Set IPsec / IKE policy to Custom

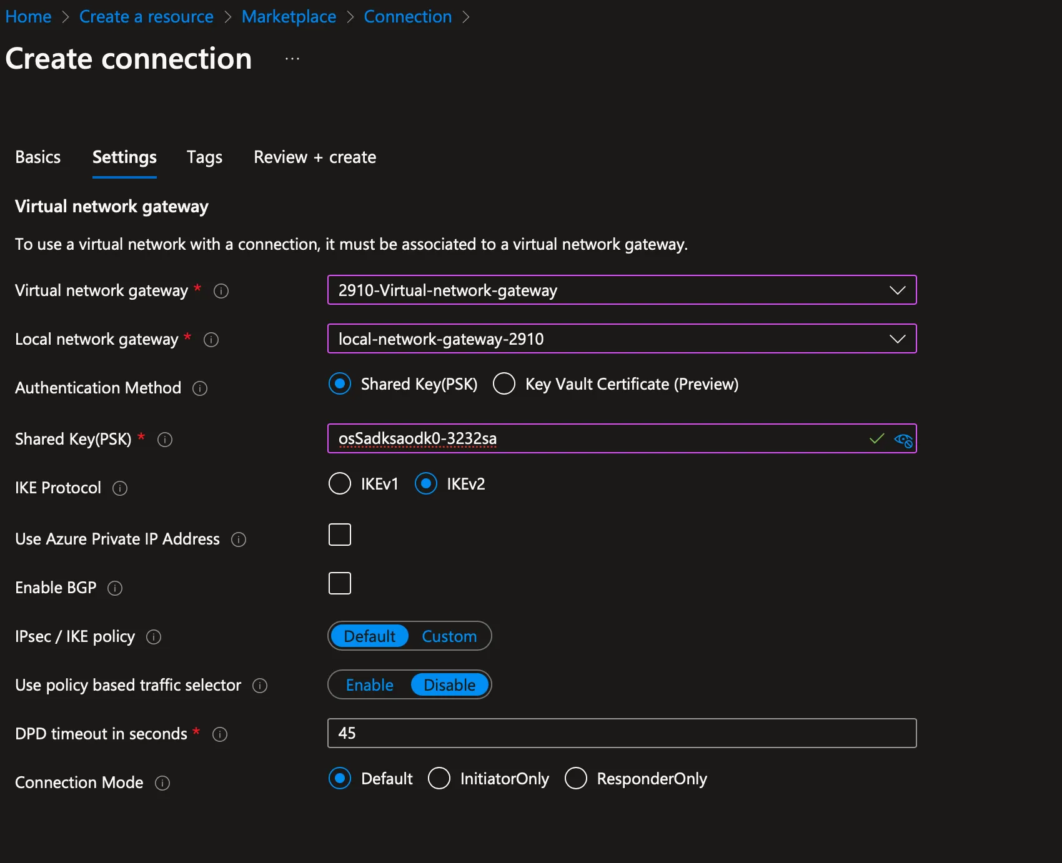click(x=449, y=636)
